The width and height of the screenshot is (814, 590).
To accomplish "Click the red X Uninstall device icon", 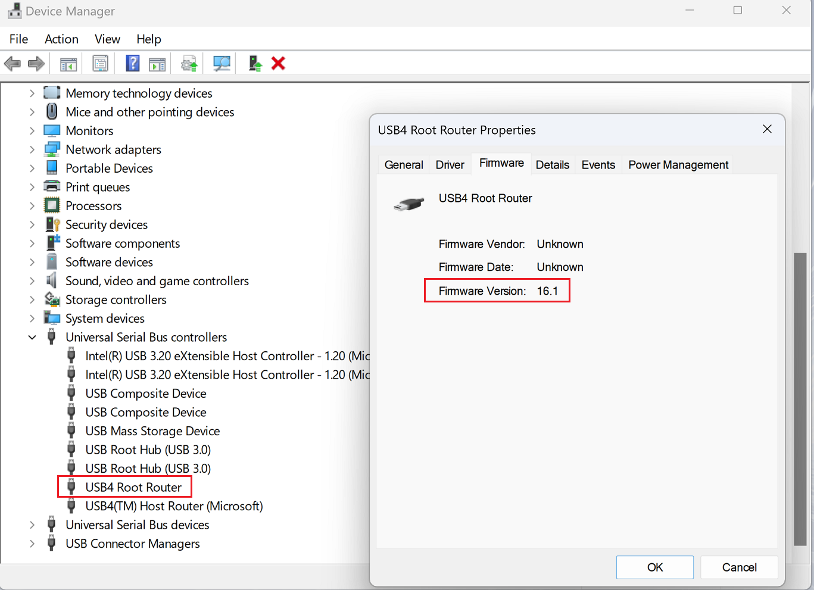I will (278, 63).
